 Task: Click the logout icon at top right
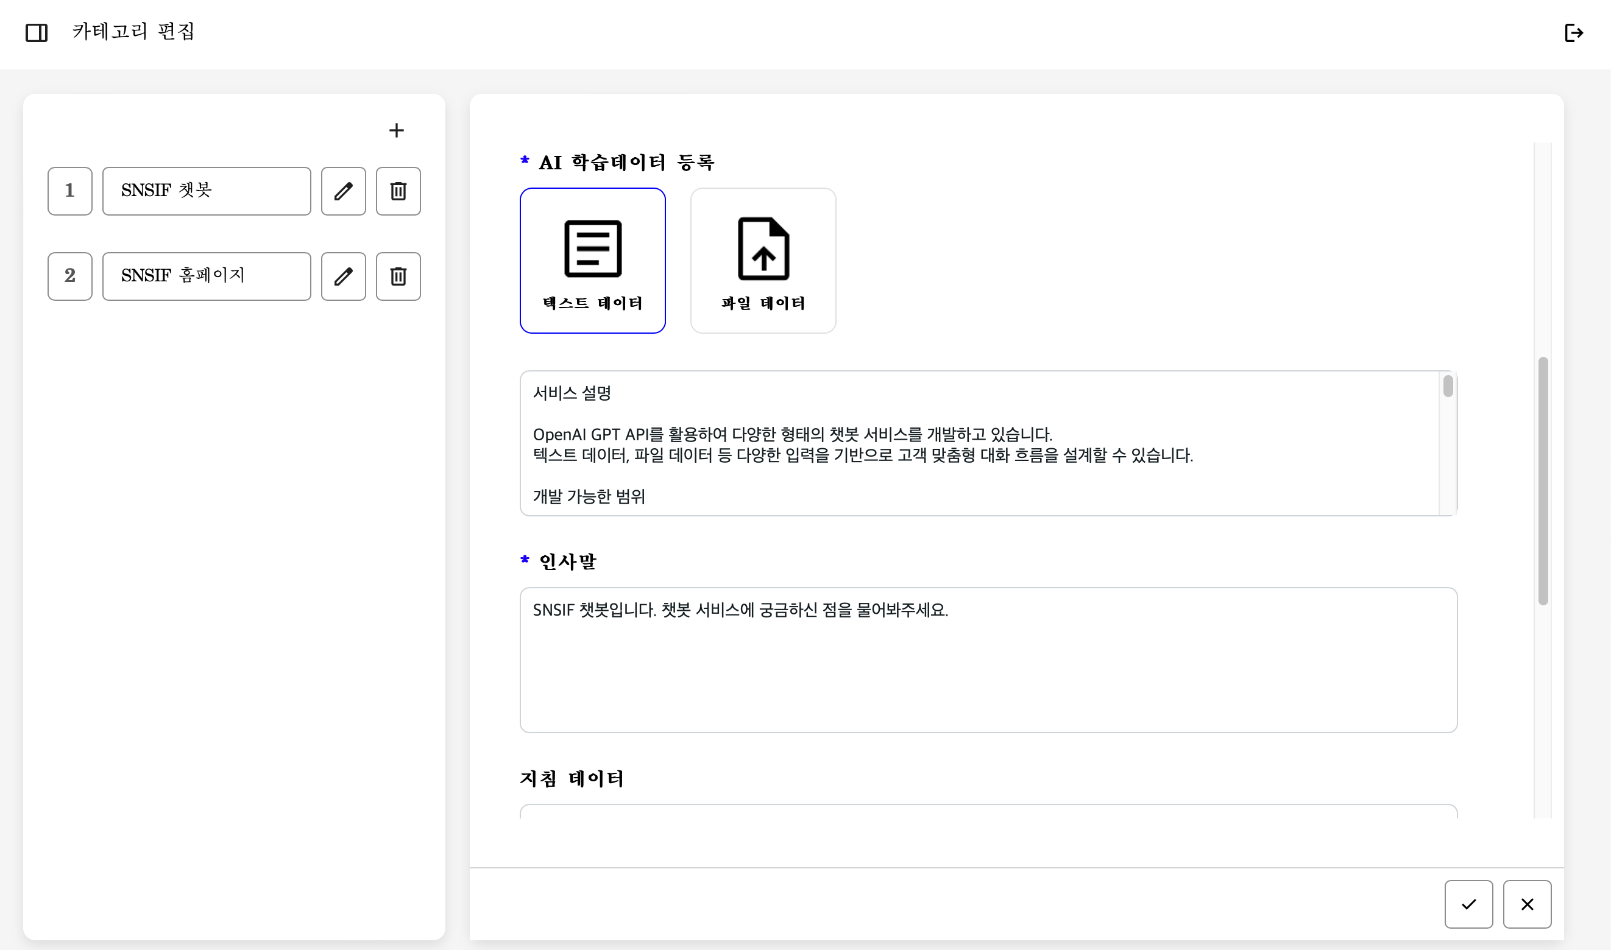point(1574,33)
